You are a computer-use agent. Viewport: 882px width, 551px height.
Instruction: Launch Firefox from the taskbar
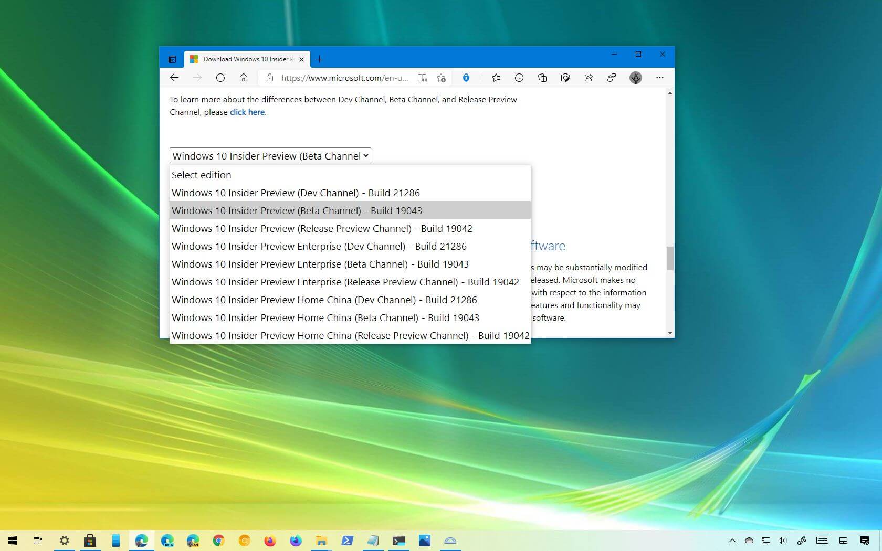[270, 541]
